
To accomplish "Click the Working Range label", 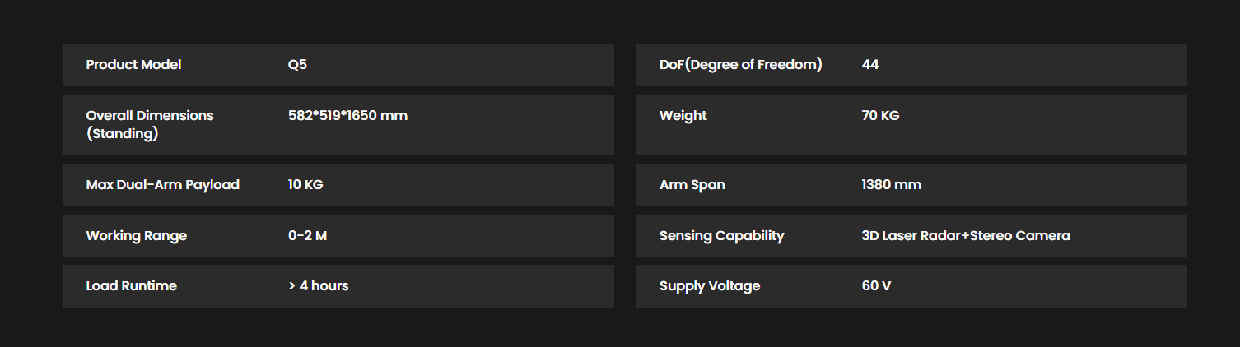I will tap(136, 236).
